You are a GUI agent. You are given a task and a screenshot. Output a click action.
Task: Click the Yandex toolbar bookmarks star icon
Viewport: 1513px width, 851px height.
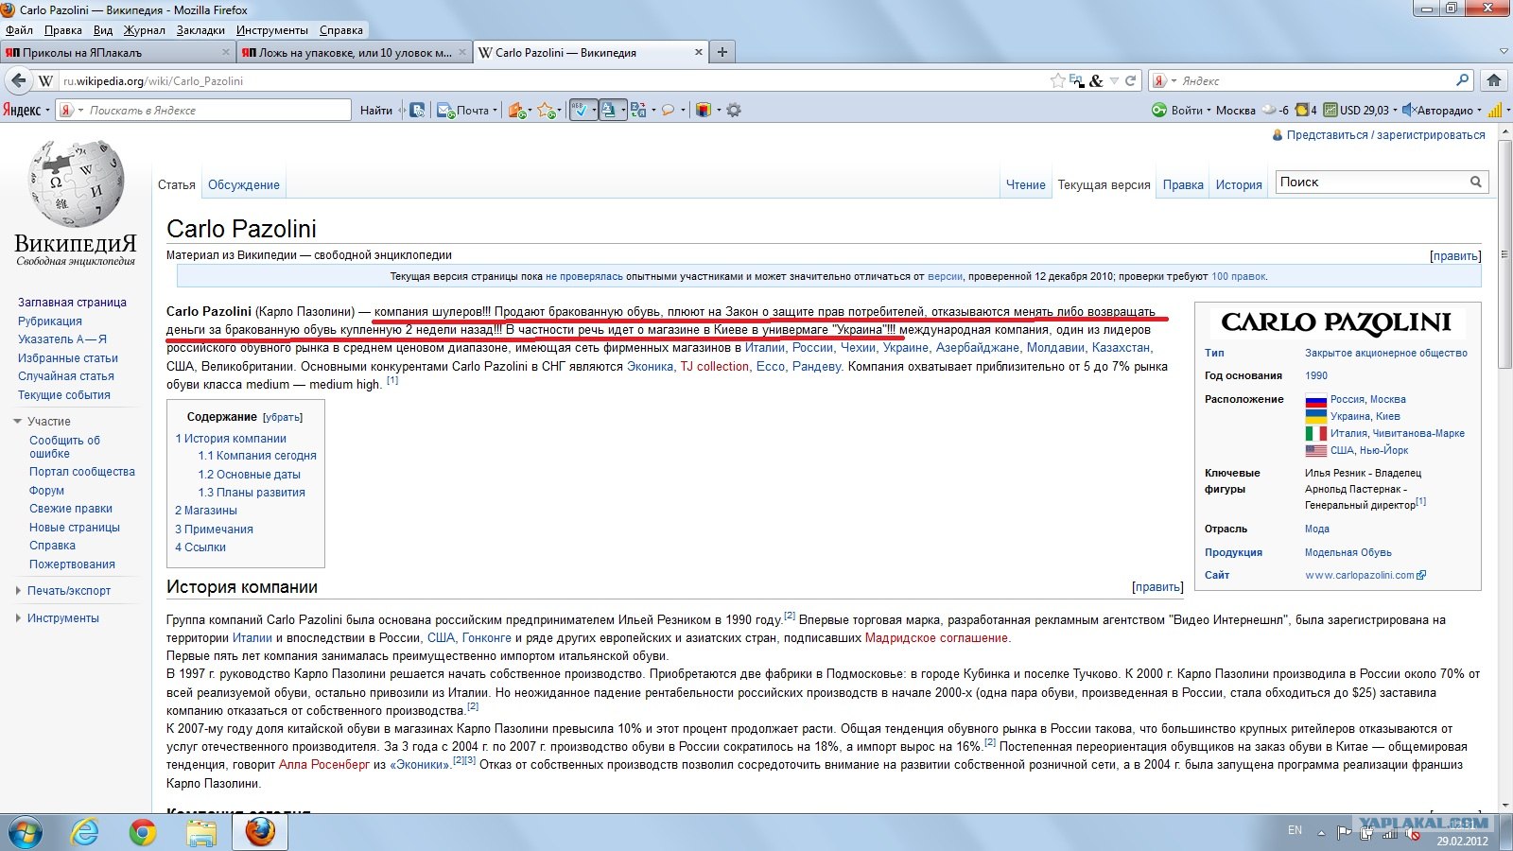(545, 111)
